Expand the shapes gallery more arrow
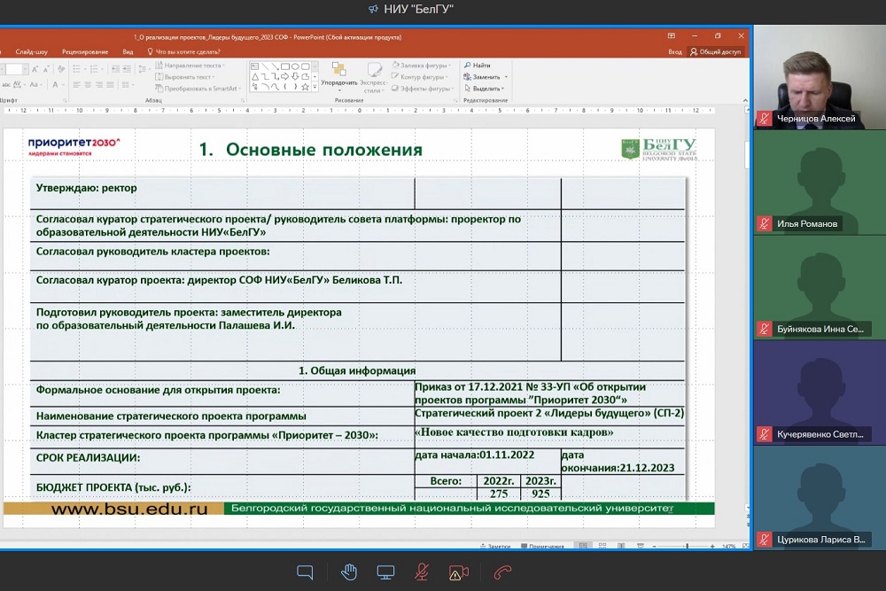Viewport: 886px width, 591px height. point(315,87)
